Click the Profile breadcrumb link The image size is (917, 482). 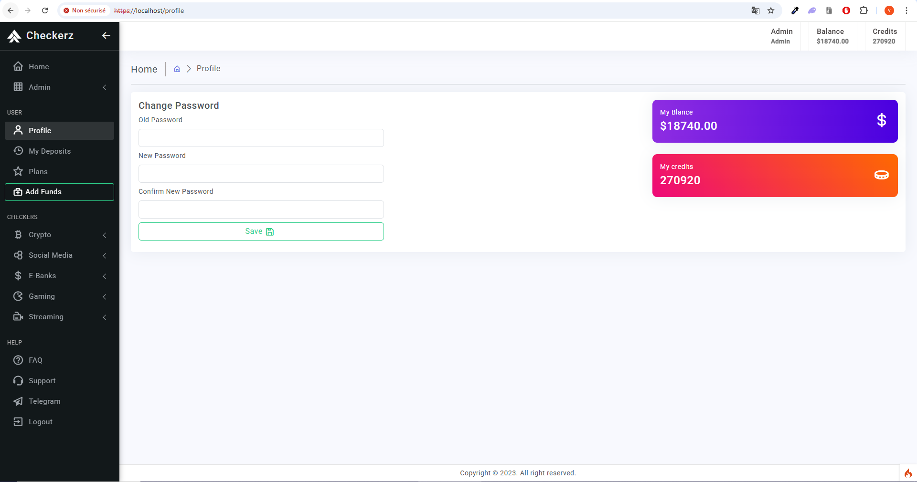pos(209,69)
